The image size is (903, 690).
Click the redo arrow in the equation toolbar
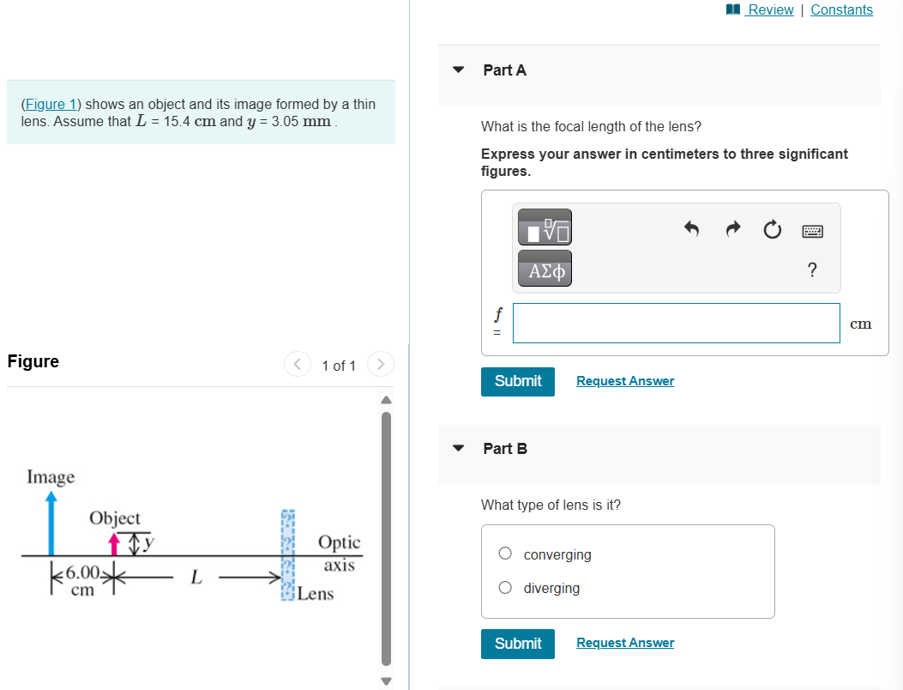(732, 229)
